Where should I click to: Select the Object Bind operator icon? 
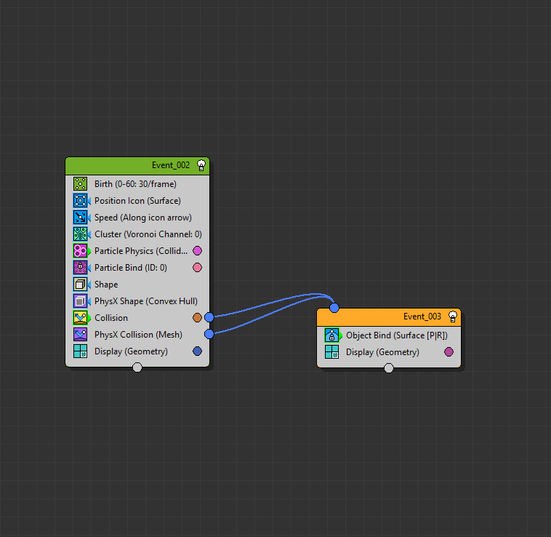tap(331, 335)
